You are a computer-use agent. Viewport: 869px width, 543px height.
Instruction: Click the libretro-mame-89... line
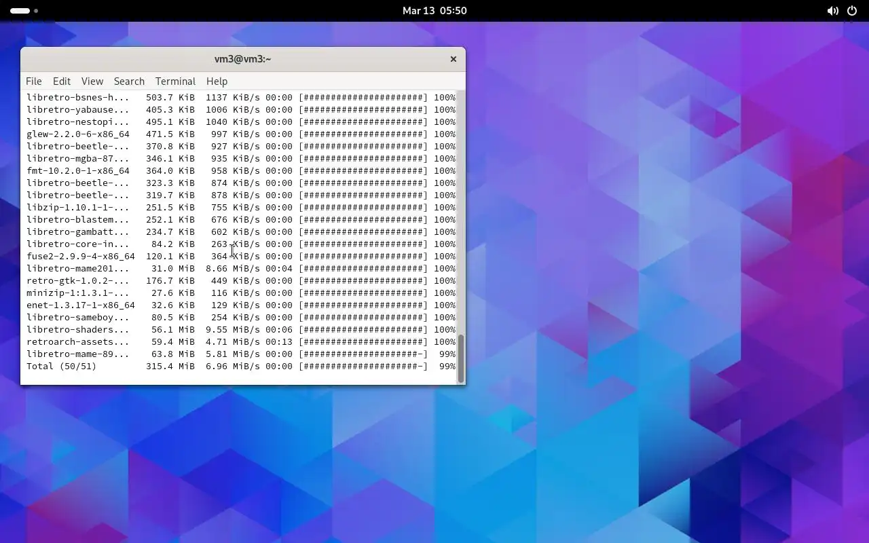[x=241, y=354]
